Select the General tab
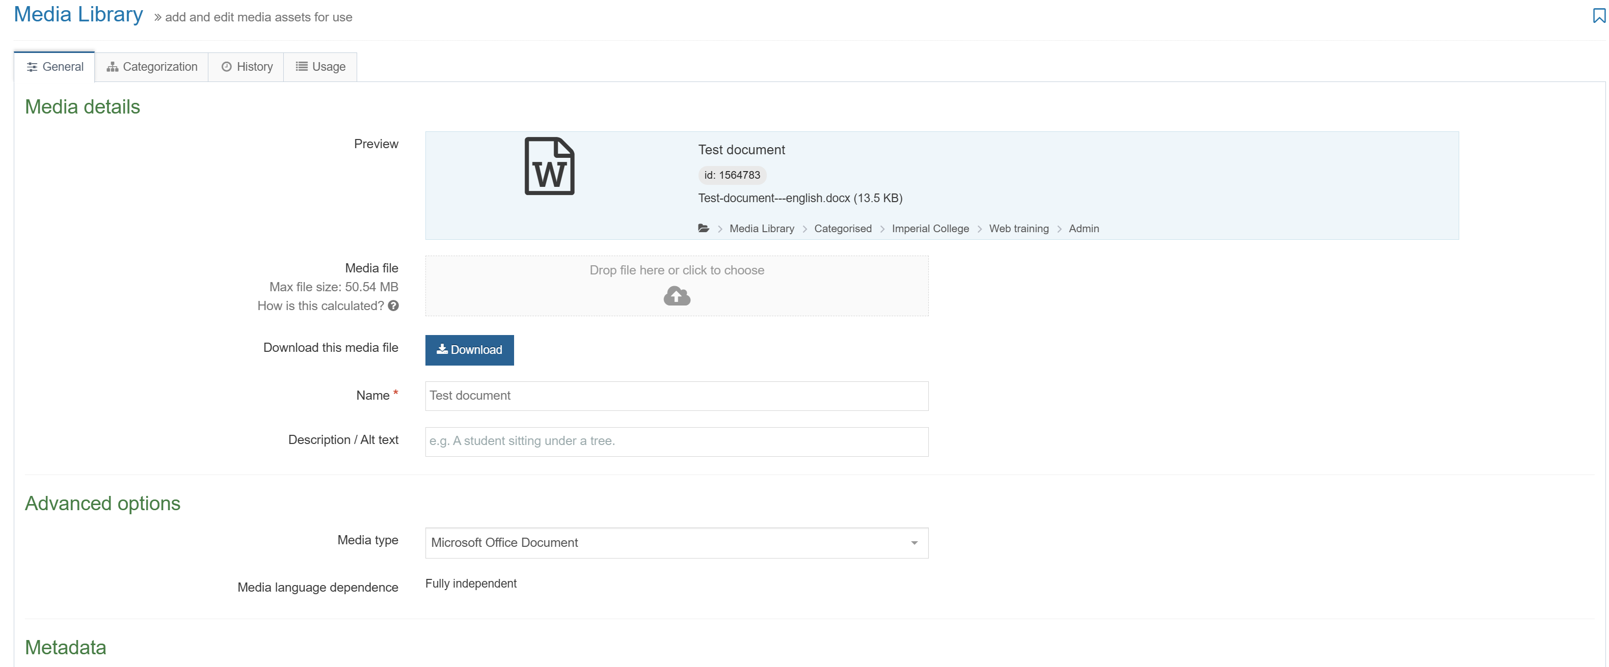Screen dimensions: 1609x667 (x=55, y=67)
